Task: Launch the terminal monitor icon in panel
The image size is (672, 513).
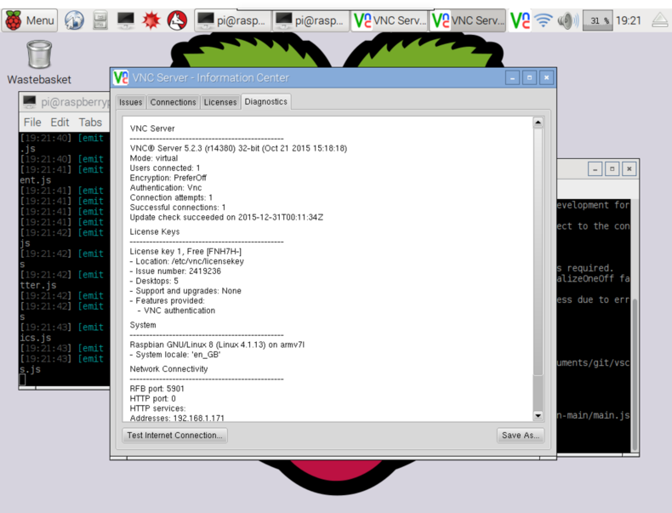Action: (126, 20)
